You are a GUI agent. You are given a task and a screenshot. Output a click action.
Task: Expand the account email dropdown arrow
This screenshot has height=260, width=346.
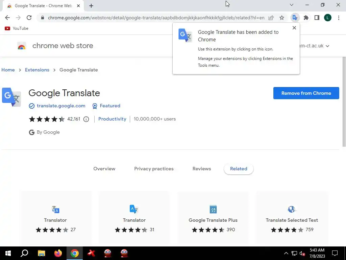[x=327, y=46]
